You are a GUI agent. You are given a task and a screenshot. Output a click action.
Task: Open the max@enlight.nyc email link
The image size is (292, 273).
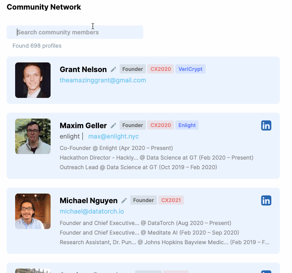point(113,136)
